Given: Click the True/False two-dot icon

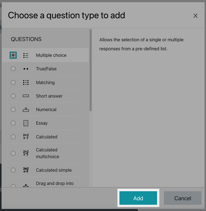Looking at the screenshot, I should (x=26, y=69).
